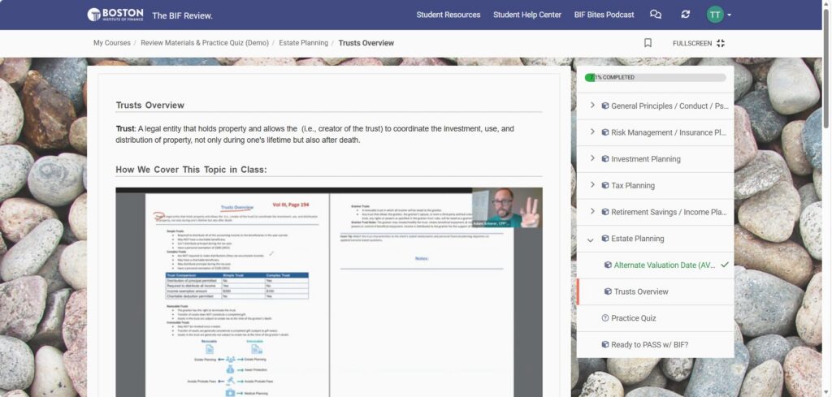Expand the dropdown caret beside TT avatar
The height and width of the screenshot is (397, 832).
click(729, 15)
